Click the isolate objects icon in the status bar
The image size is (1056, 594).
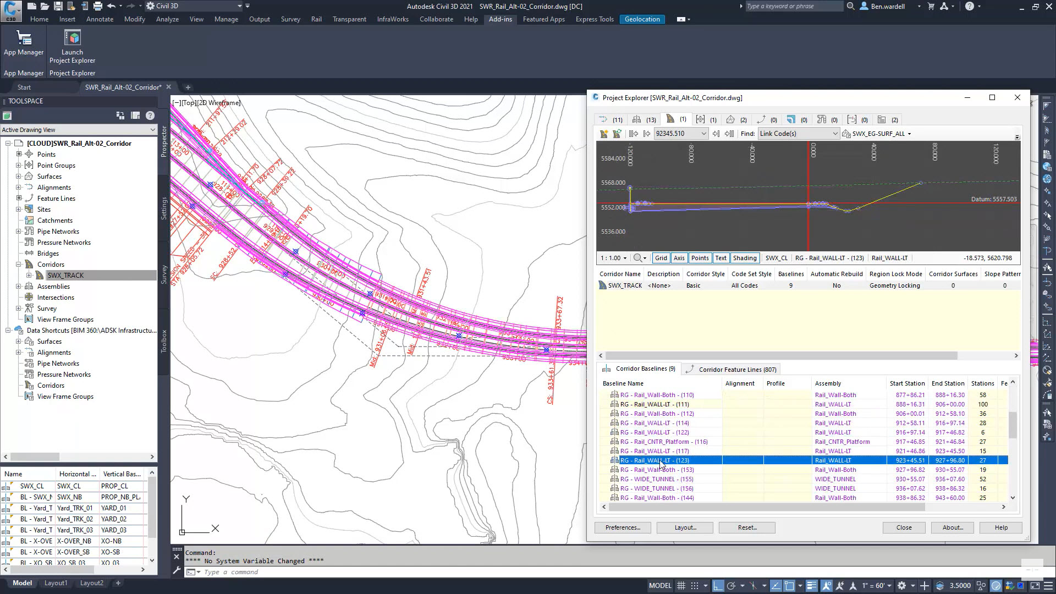point(981,585)
